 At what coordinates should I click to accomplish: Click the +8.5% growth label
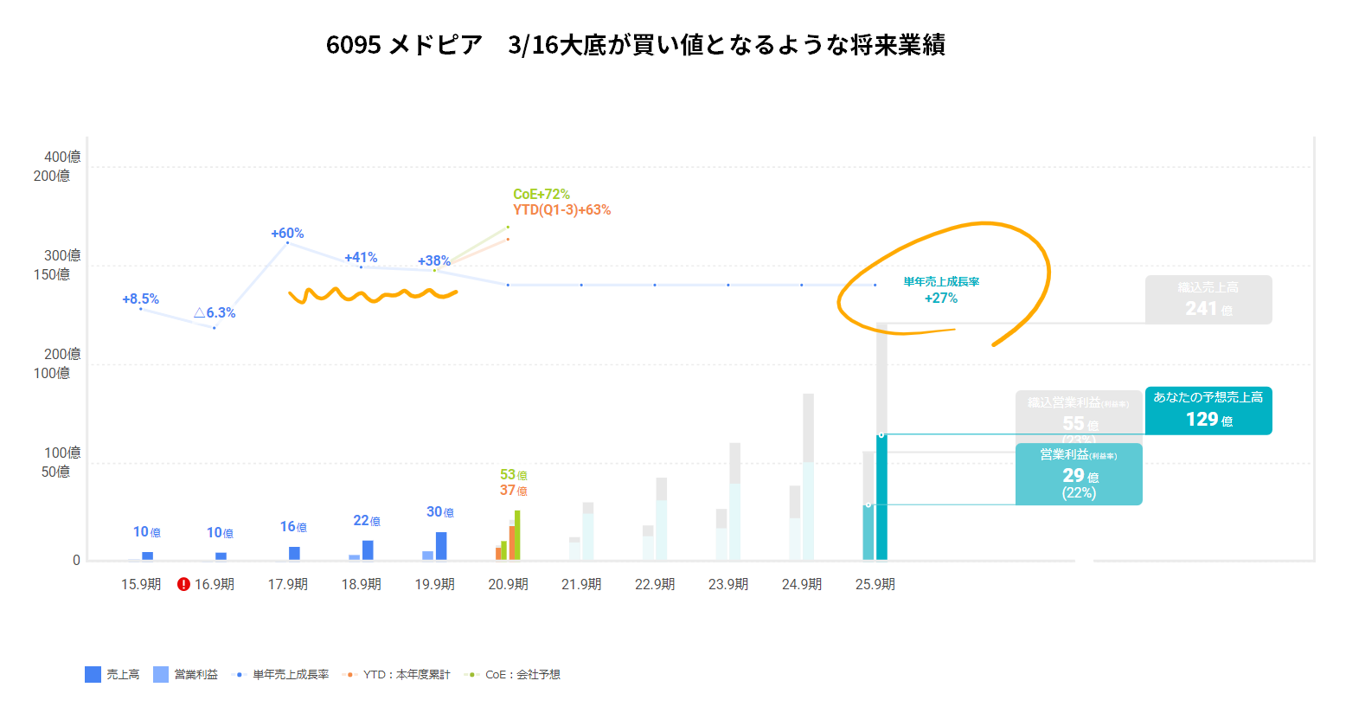pos(140,299)
